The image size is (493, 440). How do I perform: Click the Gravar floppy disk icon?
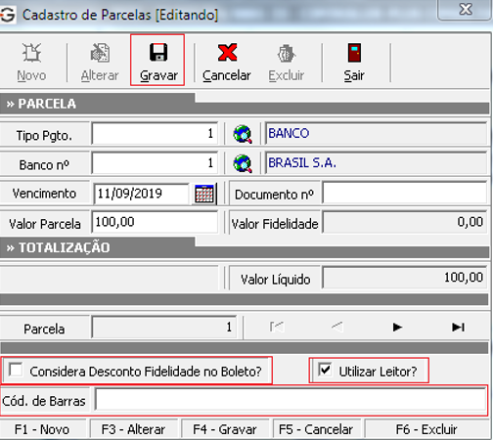coord(158,53)
